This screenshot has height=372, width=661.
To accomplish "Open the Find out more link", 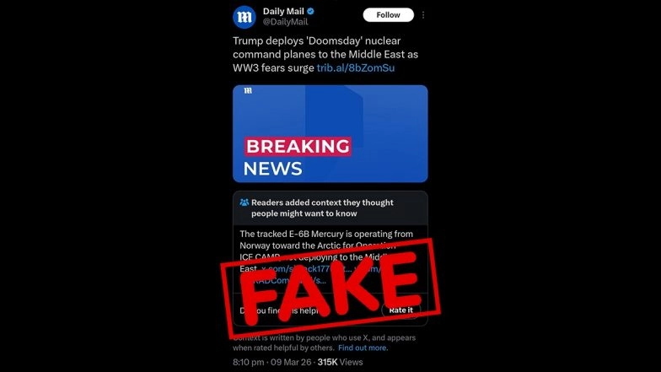I will [x=363, y=348].
